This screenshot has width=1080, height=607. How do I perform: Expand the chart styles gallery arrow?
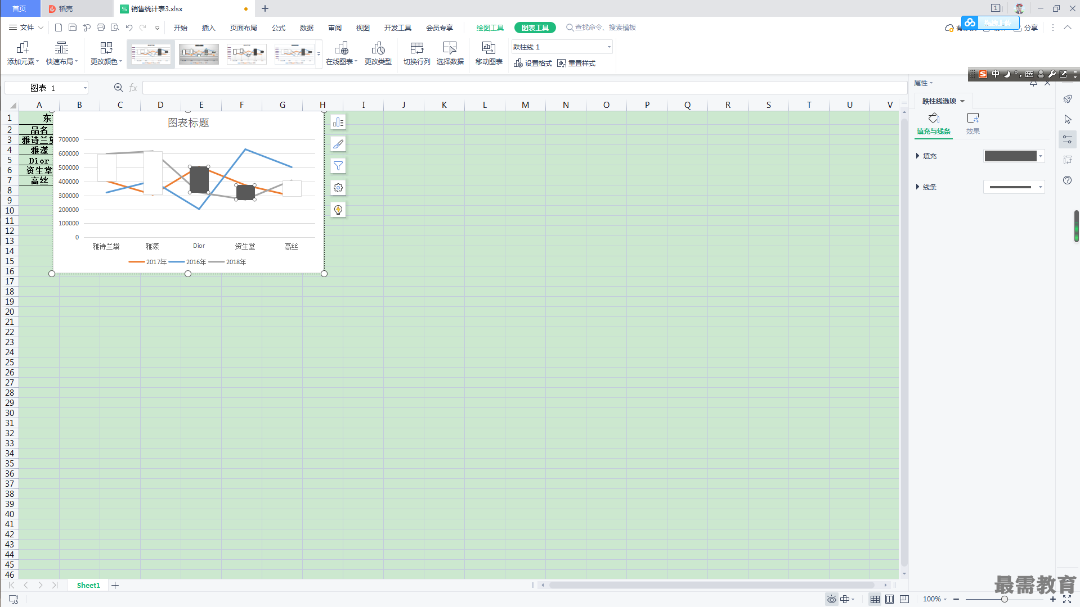319,55
